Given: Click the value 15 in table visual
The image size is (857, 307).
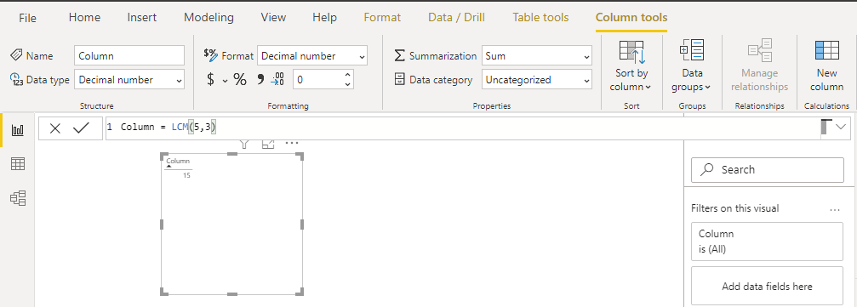Looking at the screenshot, I should (x=187, y=176).
